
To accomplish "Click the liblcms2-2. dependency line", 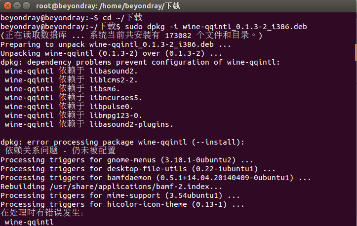I will click(x=71, y=80).
